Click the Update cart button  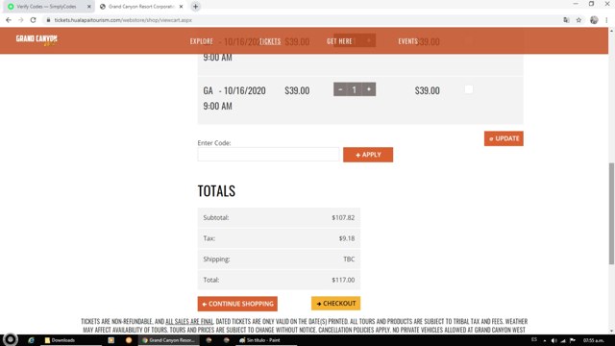tap(504, 138)
